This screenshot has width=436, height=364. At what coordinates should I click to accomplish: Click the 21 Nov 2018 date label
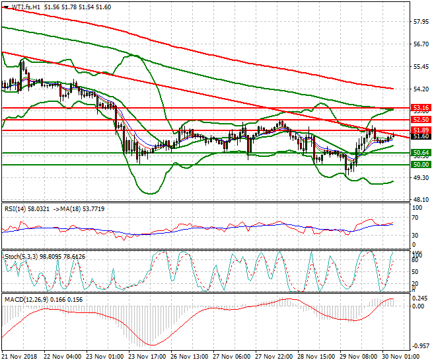[19, 357]
